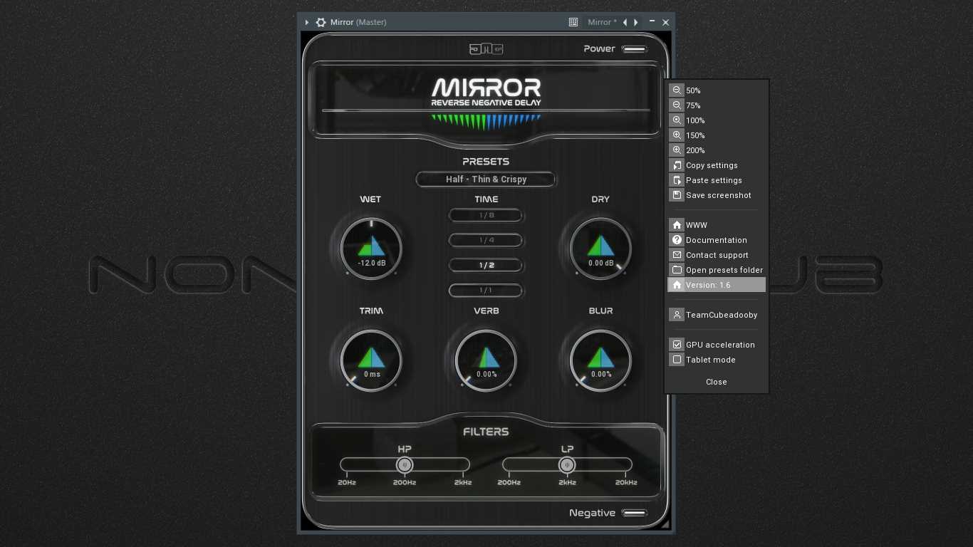This screenshot has height=547, width=973.
Task: Click the Documentation question mark icon
Action: tap(677, 240)
